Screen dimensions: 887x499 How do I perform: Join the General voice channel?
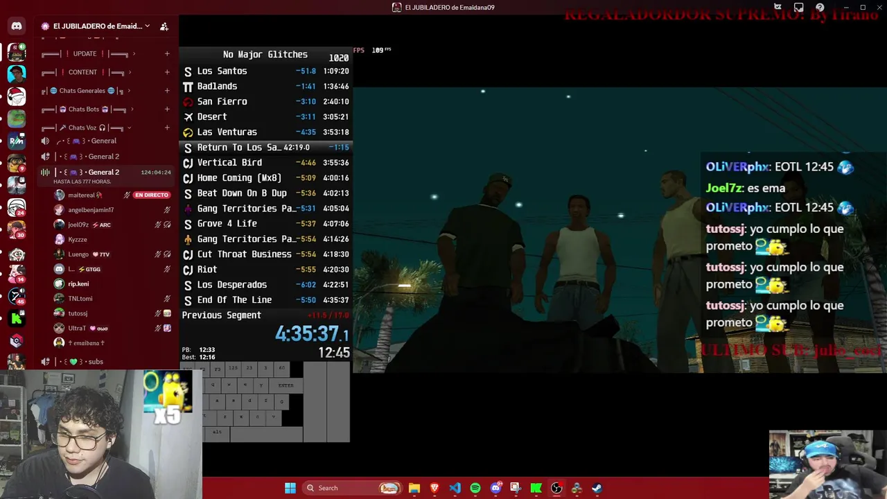106,141
